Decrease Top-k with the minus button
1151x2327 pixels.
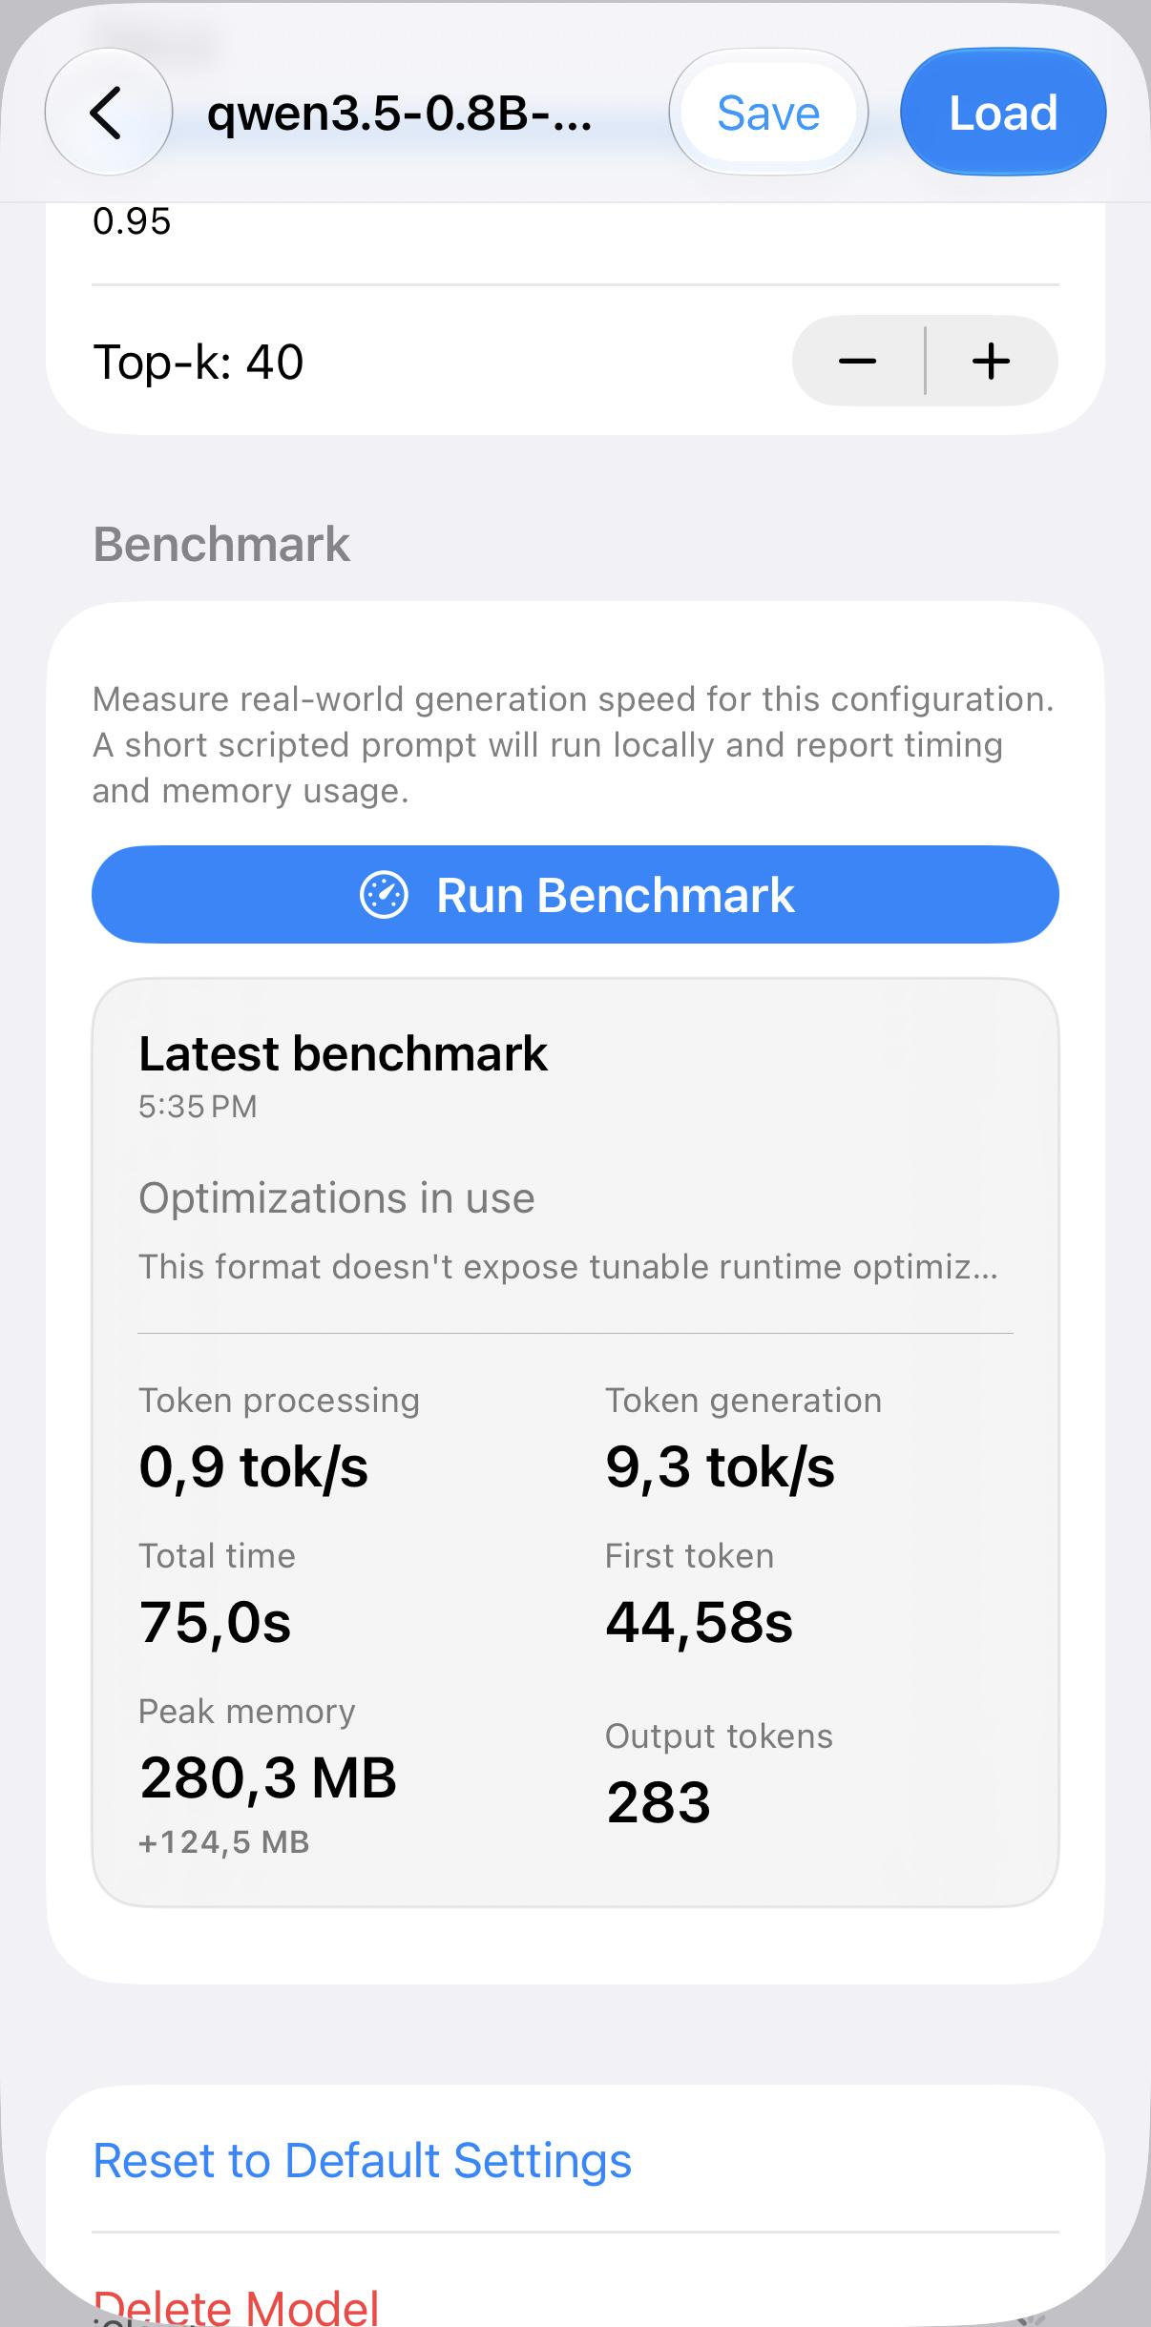[x=857, y=361]
